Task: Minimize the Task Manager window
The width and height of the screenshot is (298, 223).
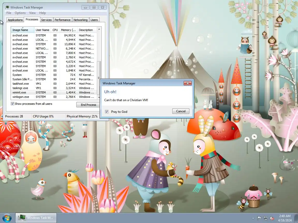Action: 85,7
